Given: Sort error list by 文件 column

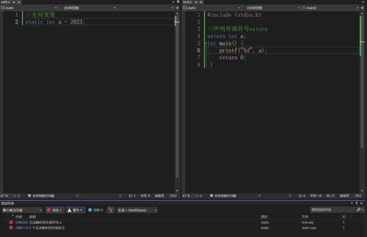Looking at the screenshot, I should 305,217.
